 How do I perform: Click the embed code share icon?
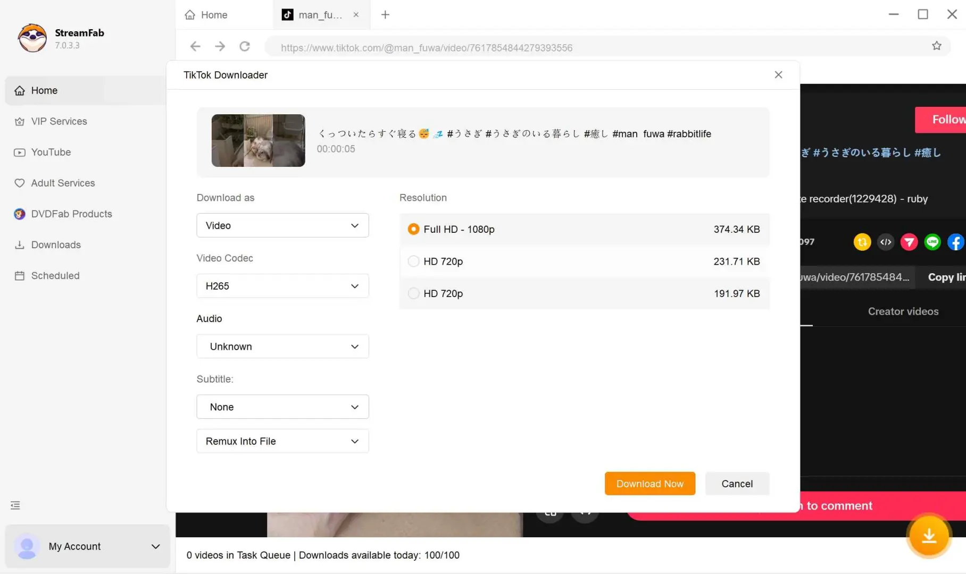[x=886, y=242]
